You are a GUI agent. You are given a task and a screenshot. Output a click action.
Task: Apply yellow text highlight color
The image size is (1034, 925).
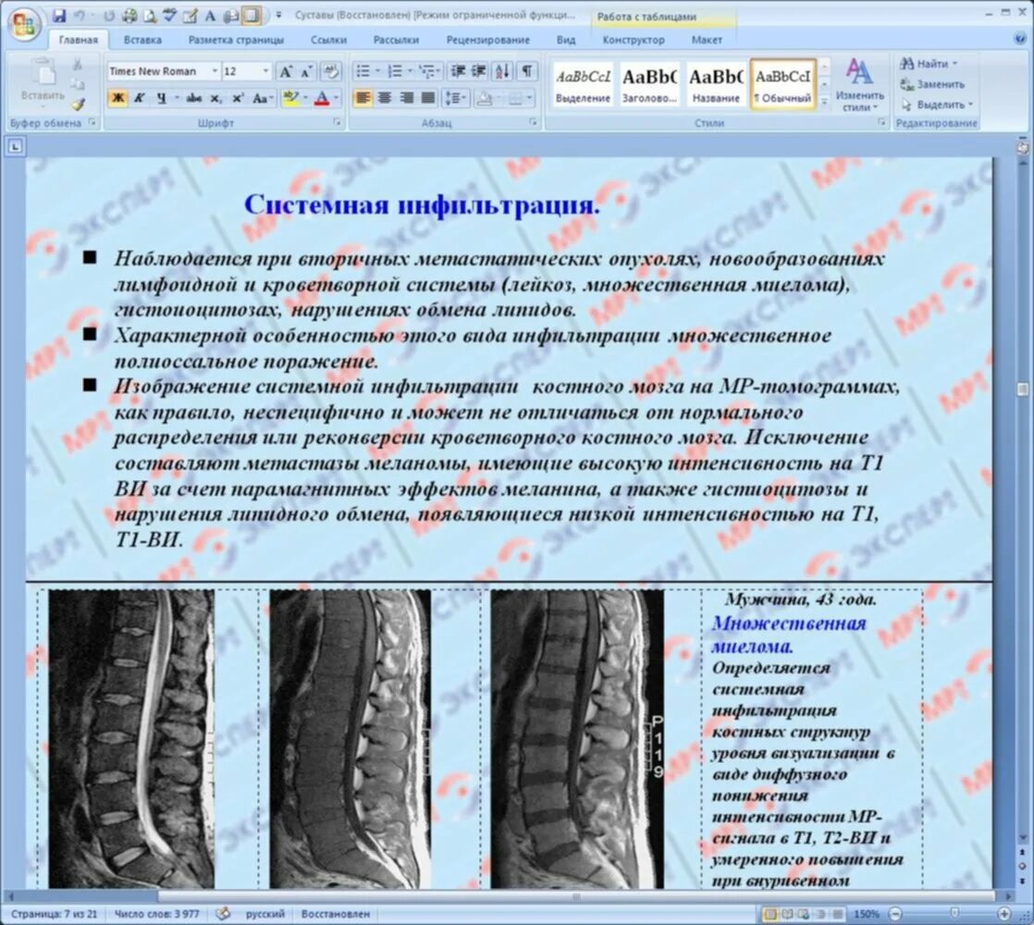click(x=289, y=98)
